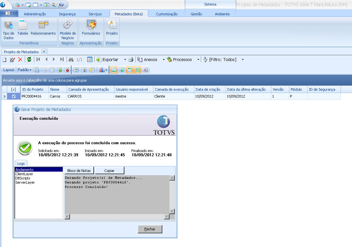Viewport: 352px width, 247px height.
Task: Expand the PRJ3004416 row indicator arrow
Action: tap(5, 96)
